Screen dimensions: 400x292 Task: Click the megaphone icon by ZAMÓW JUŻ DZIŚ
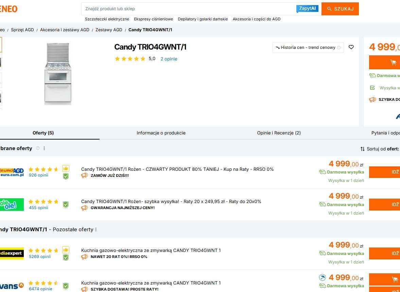click(x=84, y=176)
